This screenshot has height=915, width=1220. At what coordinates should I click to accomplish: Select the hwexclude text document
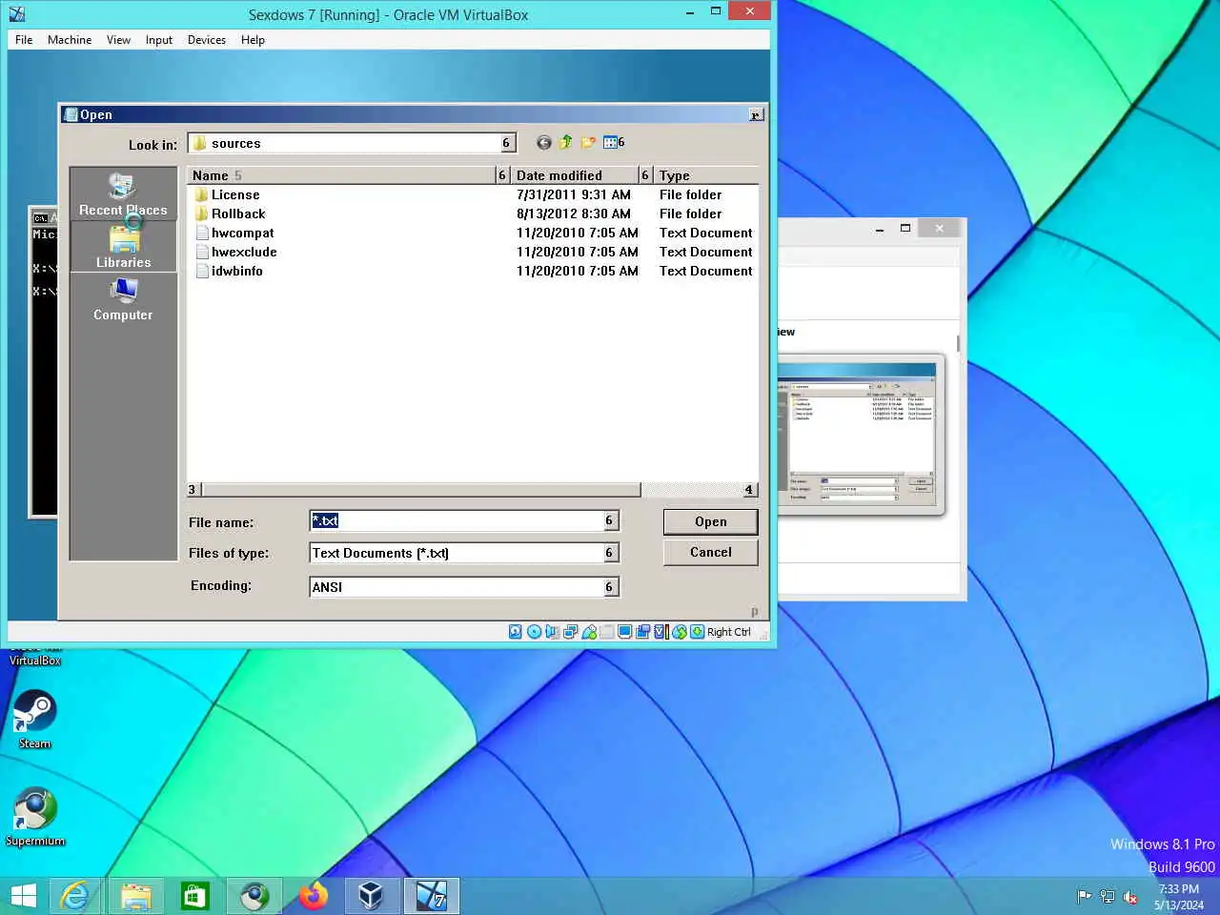pos(235,252)
